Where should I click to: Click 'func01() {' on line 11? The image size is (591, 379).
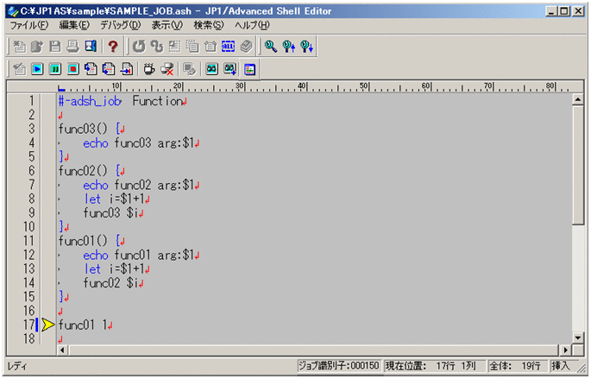click(89, 241)
